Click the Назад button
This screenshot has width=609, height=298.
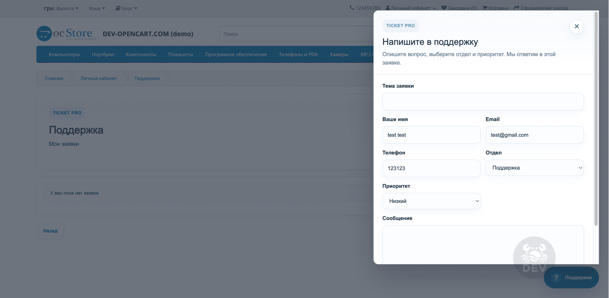pos(50,231)
